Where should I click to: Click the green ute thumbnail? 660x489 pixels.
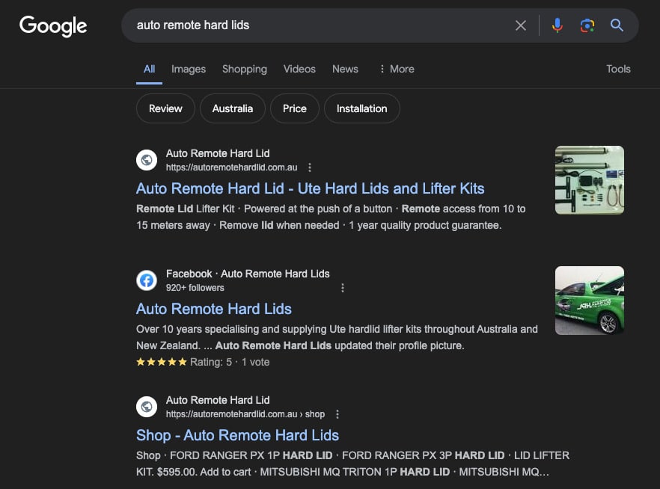coord(590,301)
